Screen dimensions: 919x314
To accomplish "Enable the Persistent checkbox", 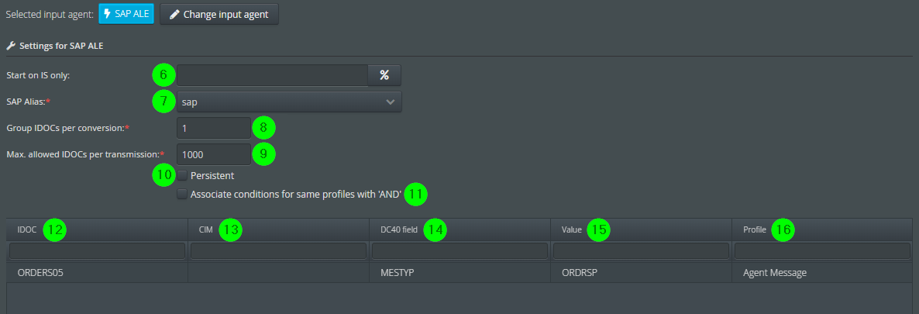I will pyautogui.click(x=182, y=175).
